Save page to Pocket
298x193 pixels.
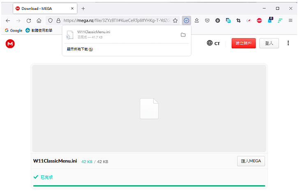click(207, 20)
